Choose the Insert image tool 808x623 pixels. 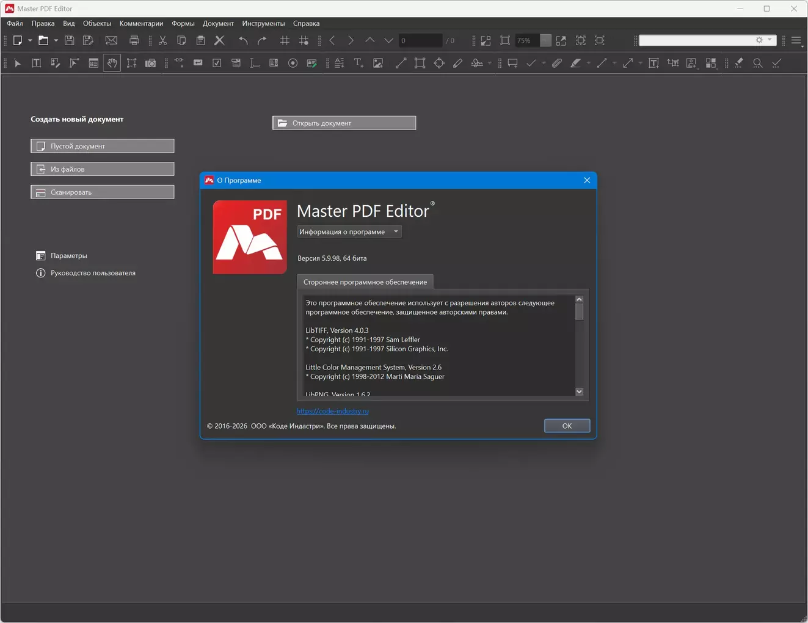(x=378, y=63)
